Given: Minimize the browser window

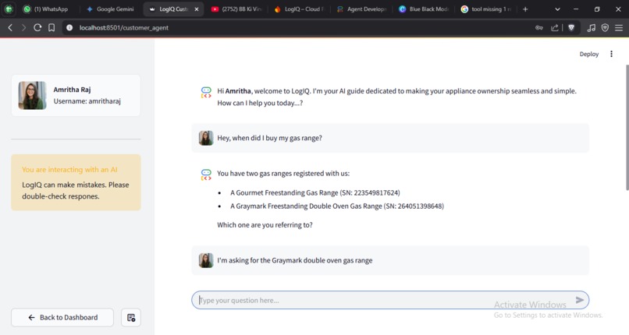Looking at the screenshot, I should pyautogui.click(x=576, y=9).
